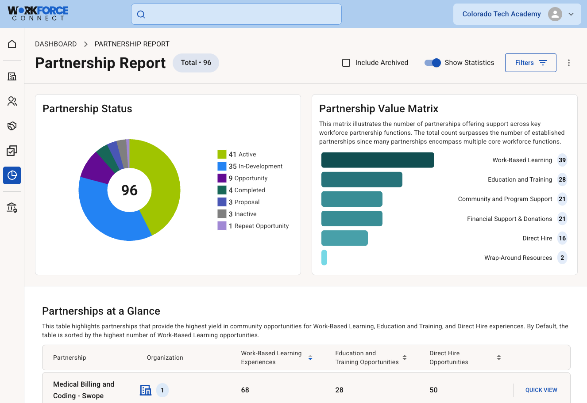Click the organization building icon for Medical Billing
587x403 pixels.
[146, 390]
